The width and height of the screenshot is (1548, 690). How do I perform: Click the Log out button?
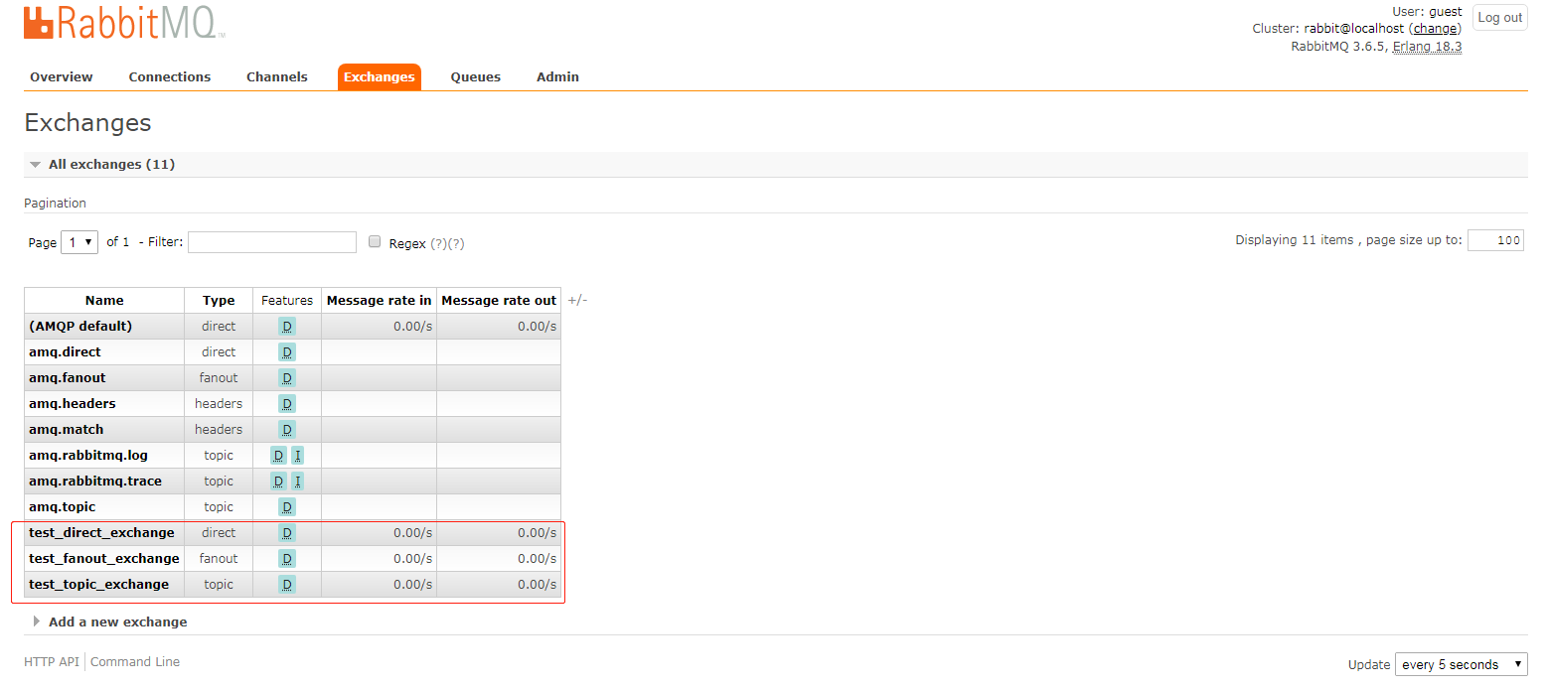click(1500, 18)
